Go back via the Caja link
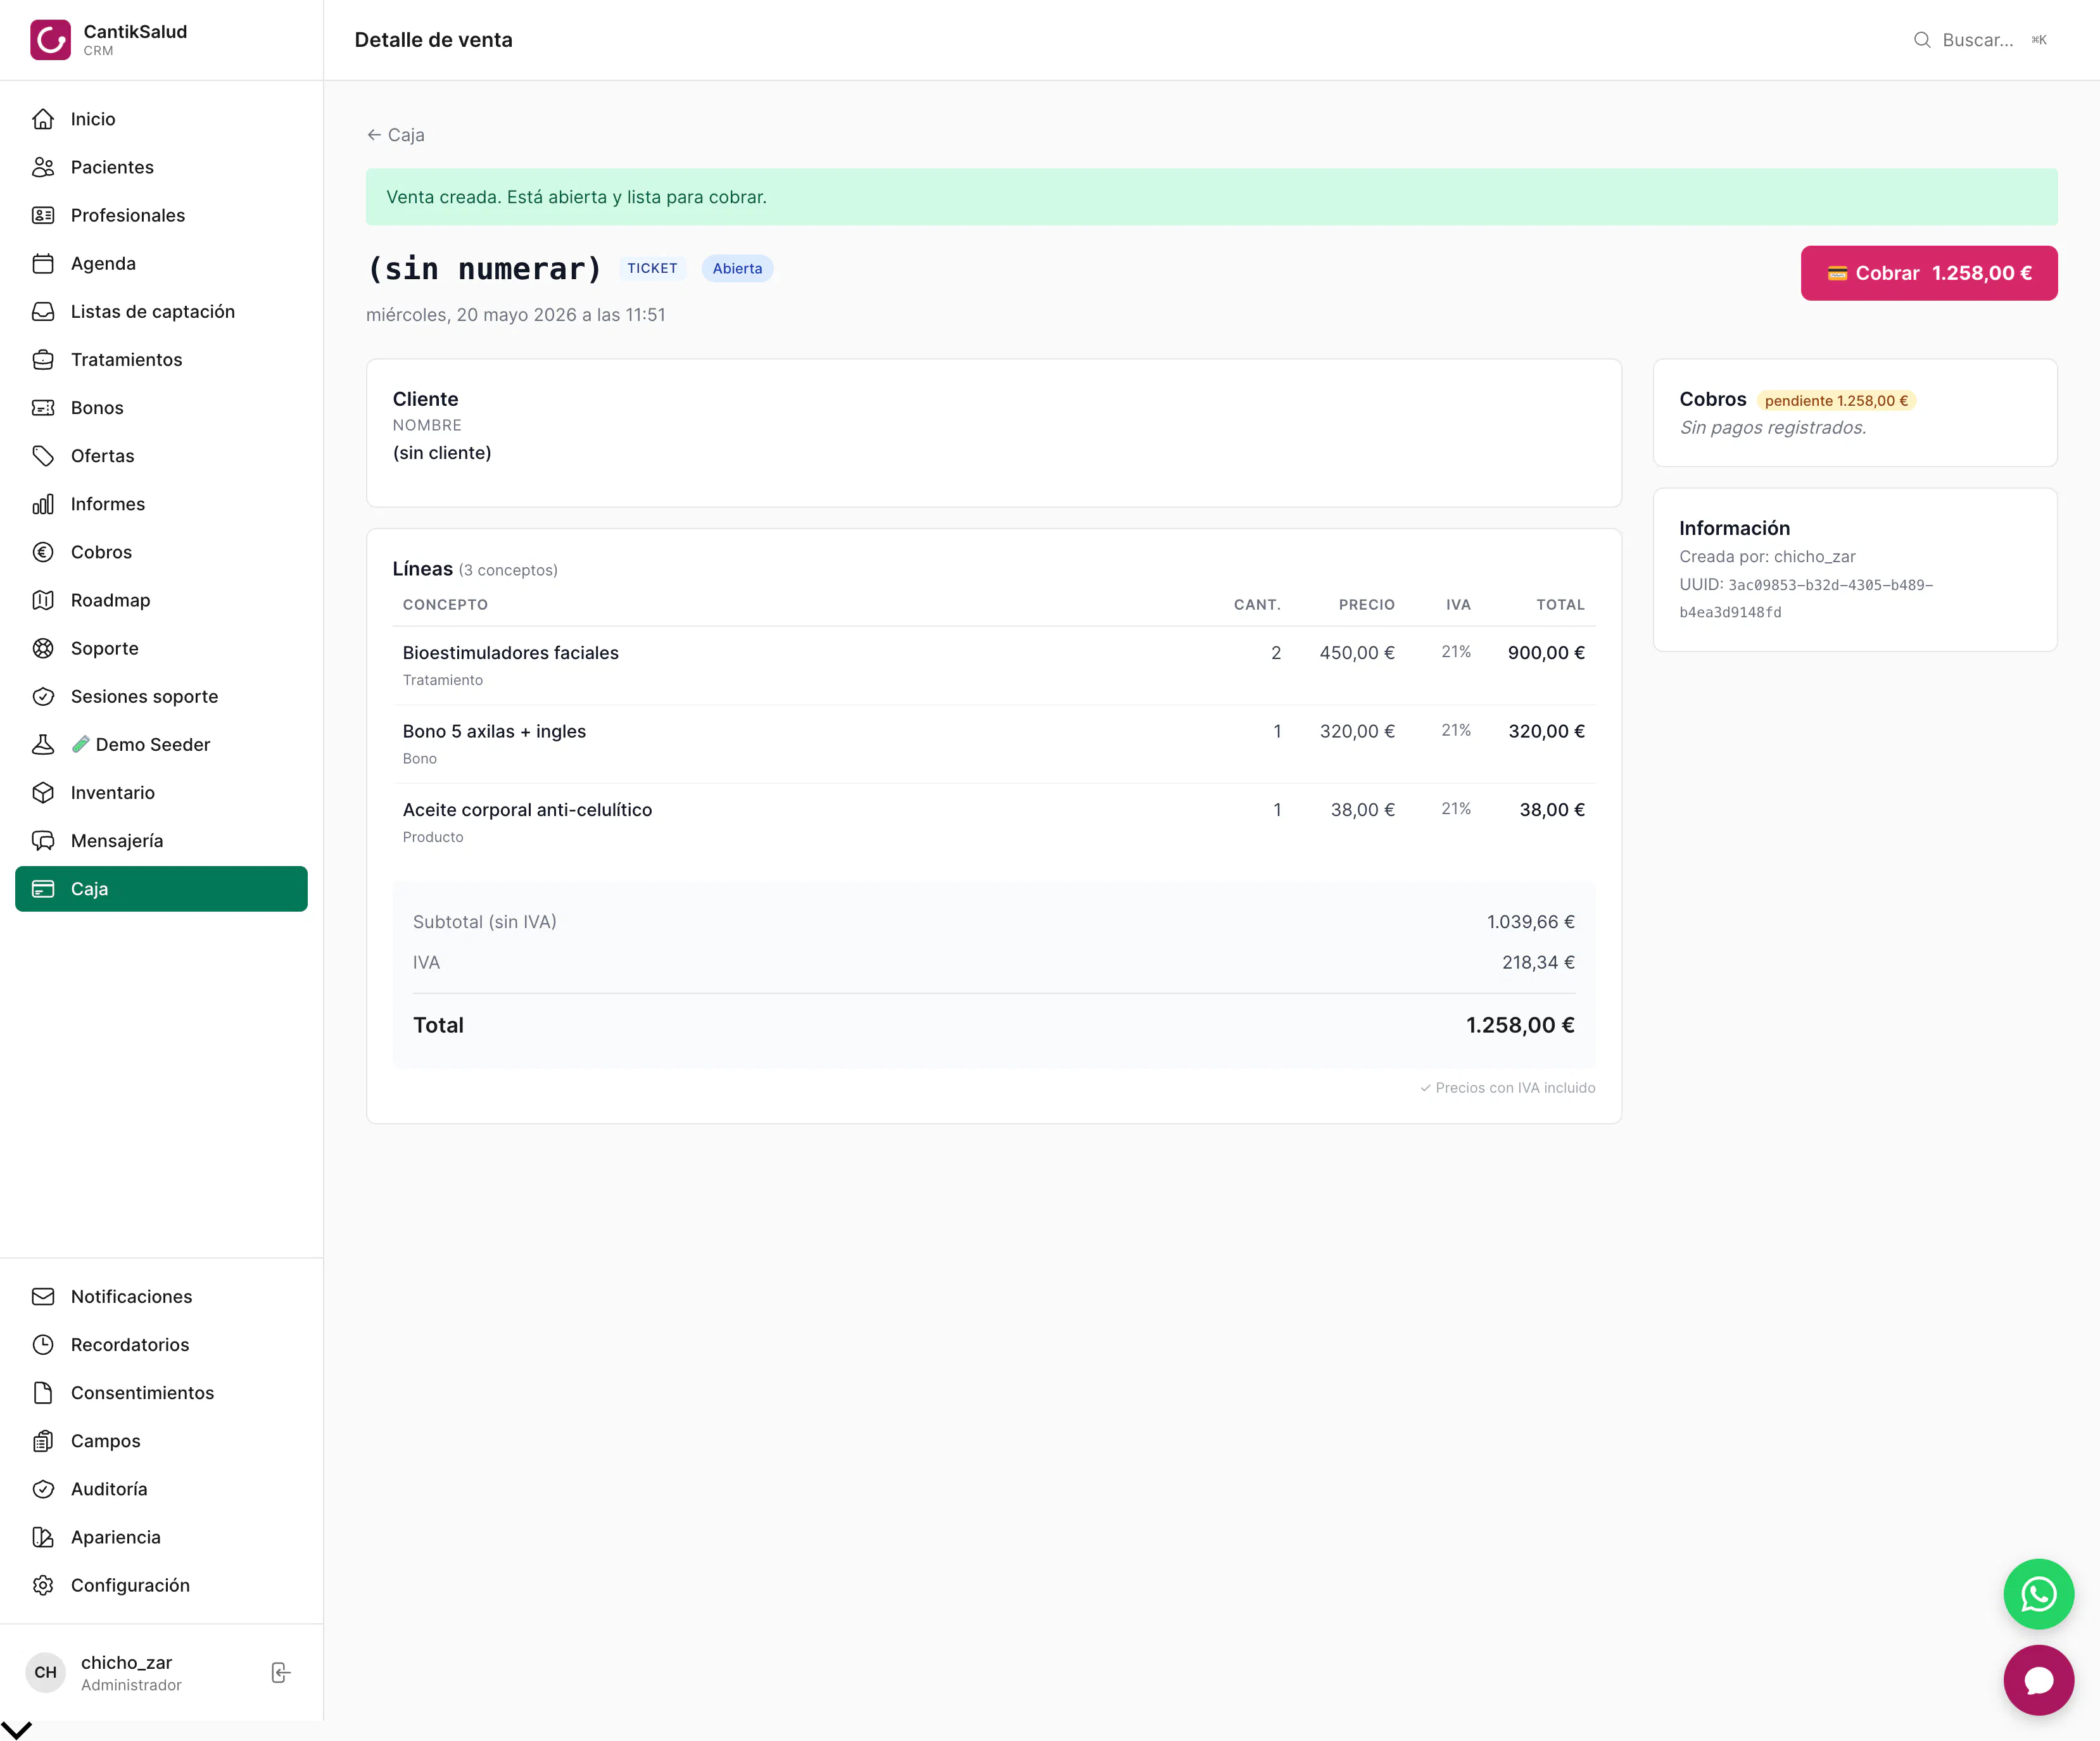 coord(396,135)
